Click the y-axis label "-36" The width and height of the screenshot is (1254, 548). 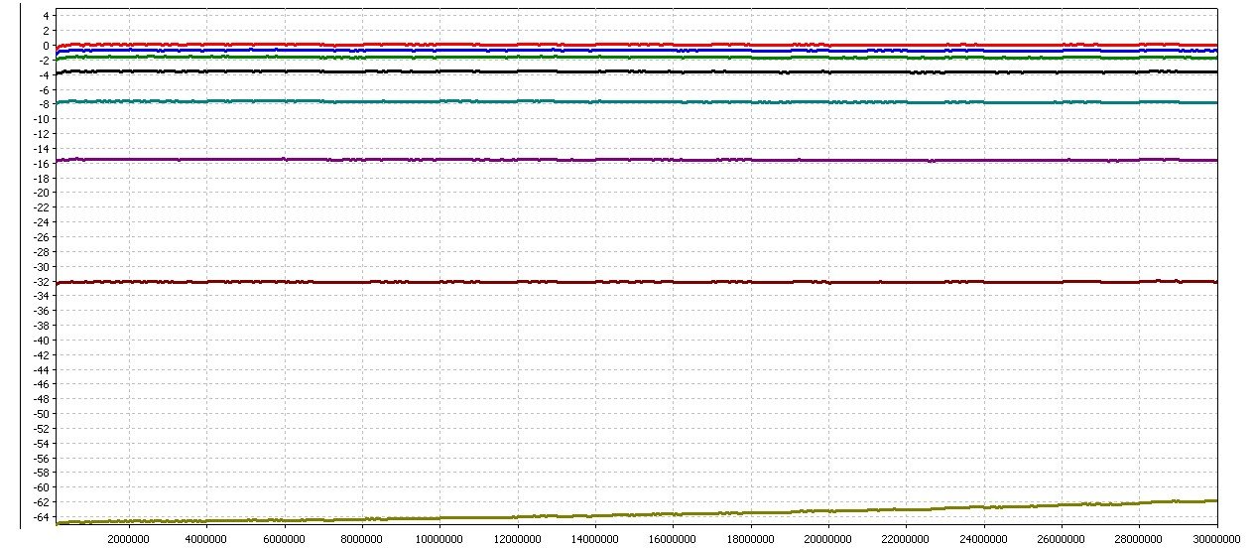(x=41, y=311)
